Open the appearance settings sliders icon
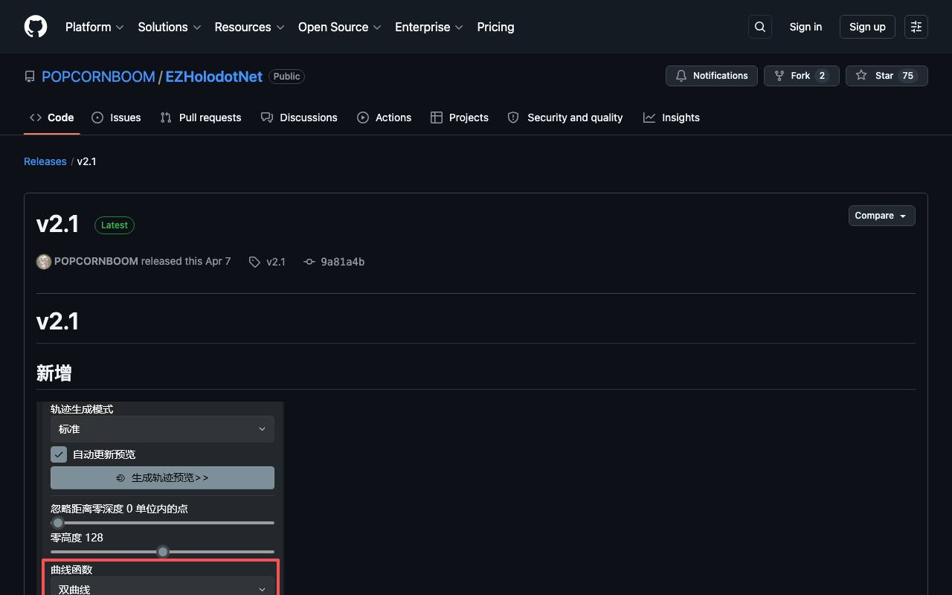Viewport: 952px width, 595px height. tap(916, 27)
